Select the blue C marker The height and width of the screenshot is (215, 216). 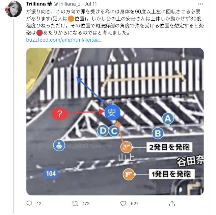114,131
